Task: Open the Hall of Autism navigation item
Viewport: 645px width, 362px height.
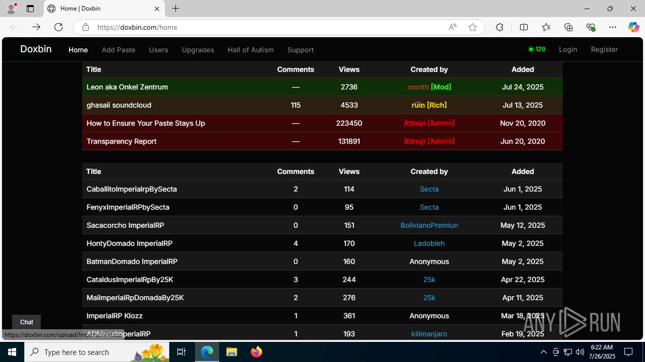Action: tap(251, 50)
